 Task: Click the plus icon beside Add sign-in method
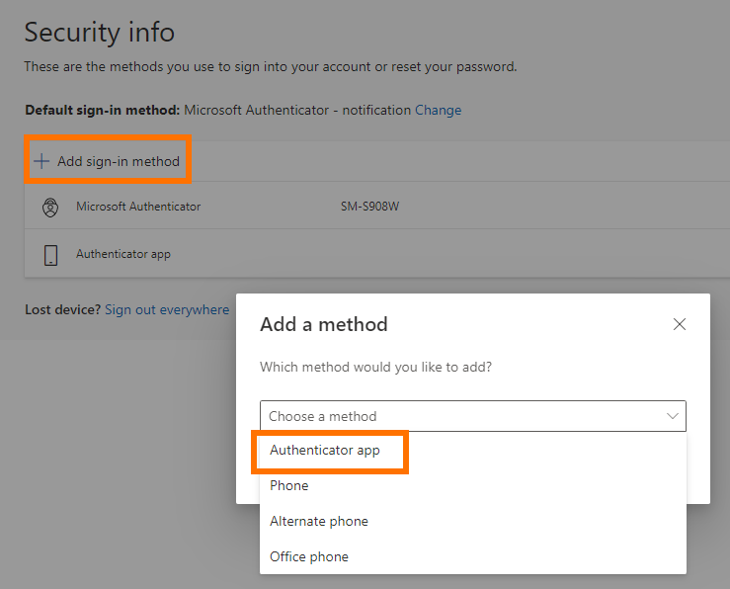41,161
